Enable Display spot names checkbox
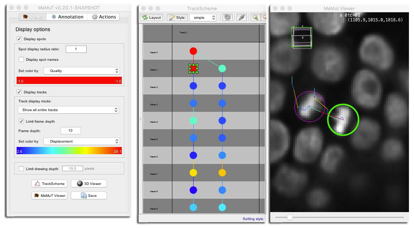 (x=21, y=59)
